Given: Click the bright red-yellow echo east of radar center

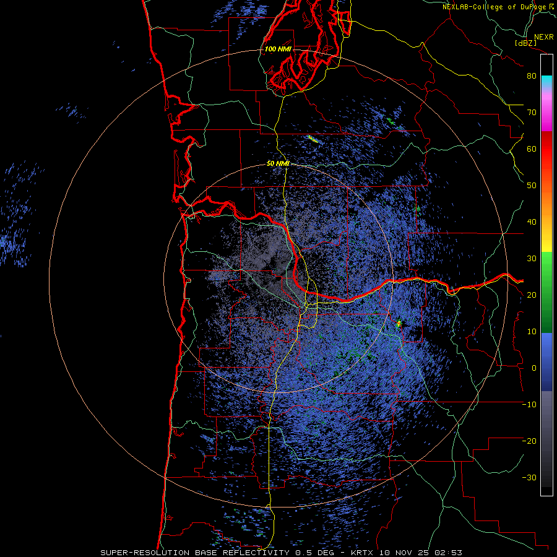Looking at the screenshot, I should coord(399,323).
